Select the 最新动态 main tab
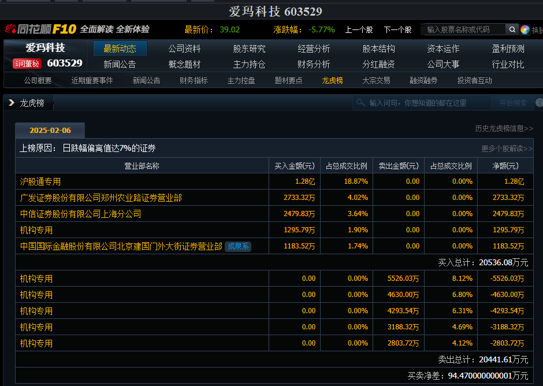543x386 pixels. click(120, 49)
